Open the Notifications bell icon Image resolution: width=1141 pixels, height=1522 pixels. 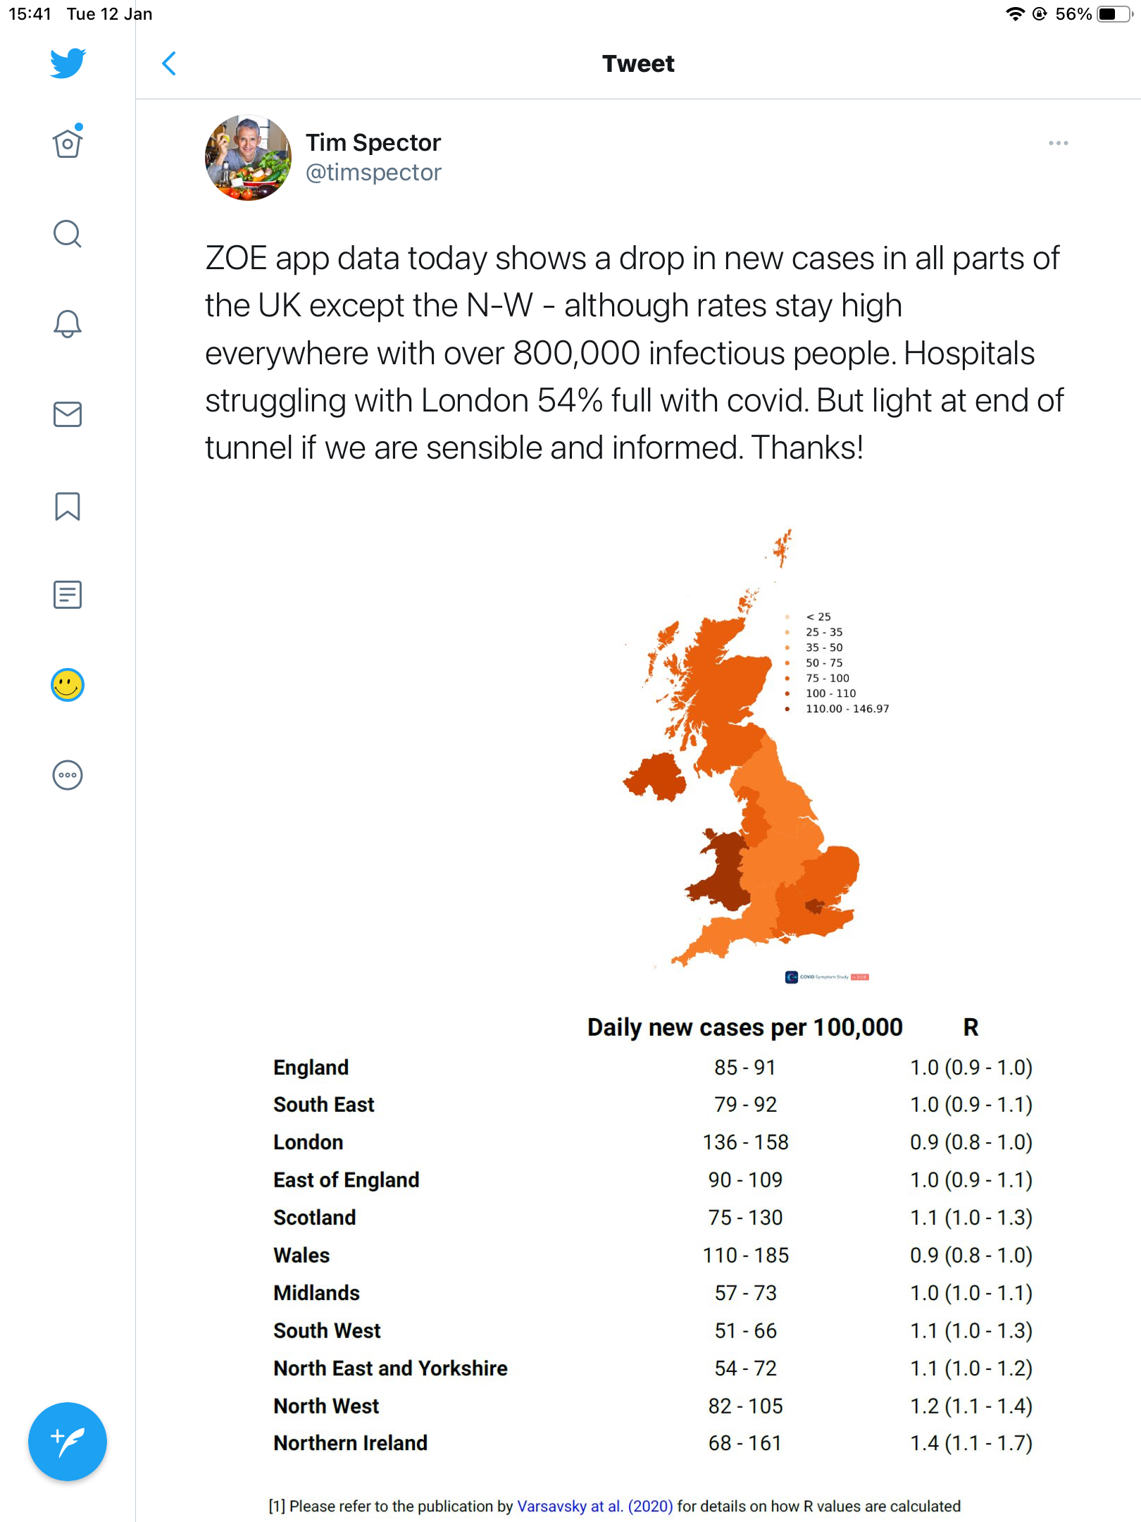click(x=68, y=323)
